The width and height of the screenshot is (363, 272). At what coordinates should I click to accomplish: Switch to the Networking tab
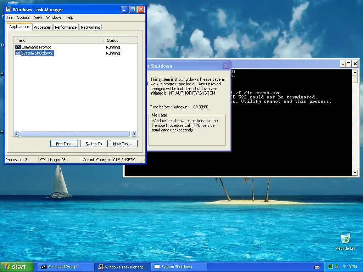coord(90,27)
